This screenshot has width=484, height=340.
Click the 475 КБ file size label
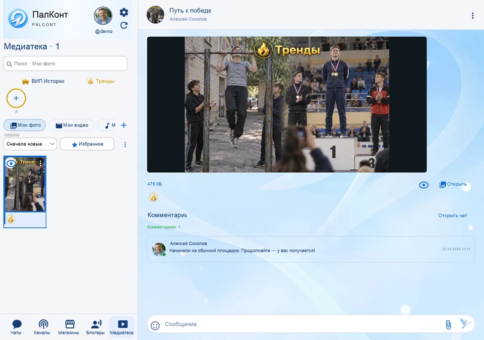click(155, 184)
